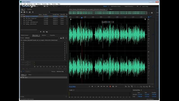This screenshot has width=179, height=101.
Task: Open the Presets dropdown in Effects Rack
Action: [42, 38]
